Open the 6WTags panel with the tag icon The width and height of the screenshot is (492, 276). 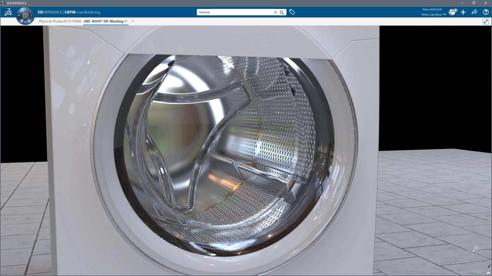(x=292, y=12)
